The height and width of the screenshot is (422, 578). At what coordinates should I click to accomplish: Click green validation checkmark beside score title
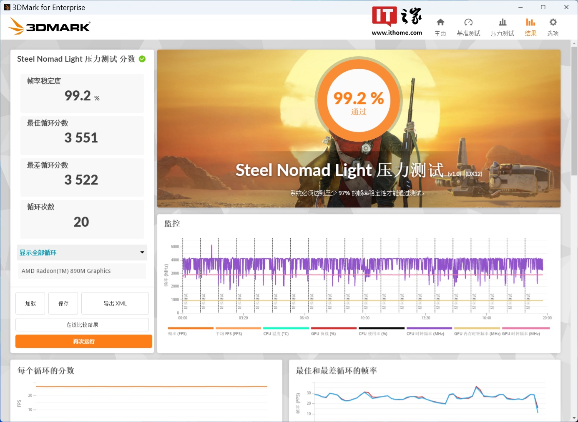point(142,59)
